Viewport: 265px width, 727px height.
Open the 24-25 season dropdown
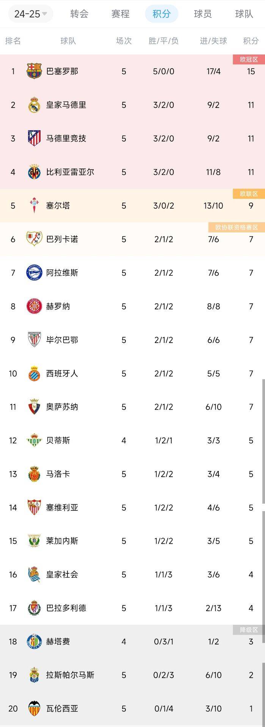coord(30,14)
